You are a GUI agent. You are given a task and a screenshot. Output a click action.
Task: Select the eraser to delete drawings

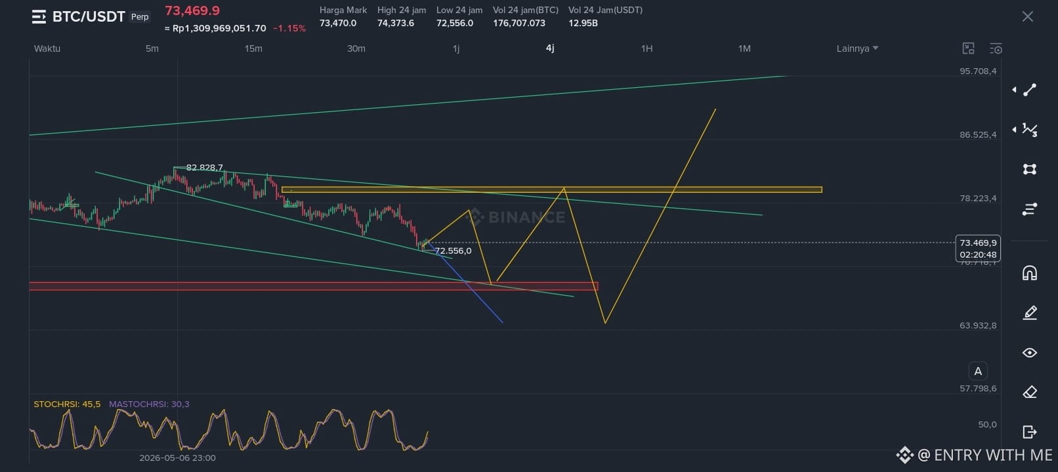pos(1030,392)
